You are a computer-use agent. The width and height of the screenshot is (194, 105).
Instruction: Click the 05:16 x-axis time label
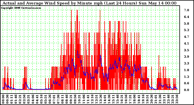coord(41,99)
